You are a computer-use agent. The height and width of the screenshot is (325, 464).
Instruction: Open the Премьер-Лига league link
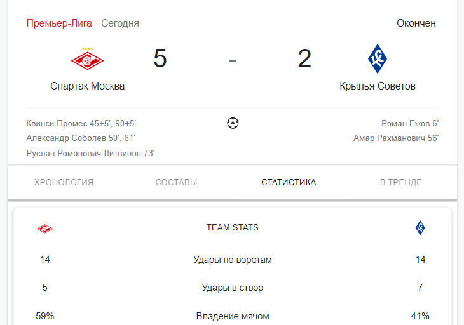(x=59, y=23)
